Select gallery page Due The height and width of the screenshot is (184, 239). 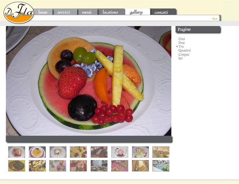182,43
